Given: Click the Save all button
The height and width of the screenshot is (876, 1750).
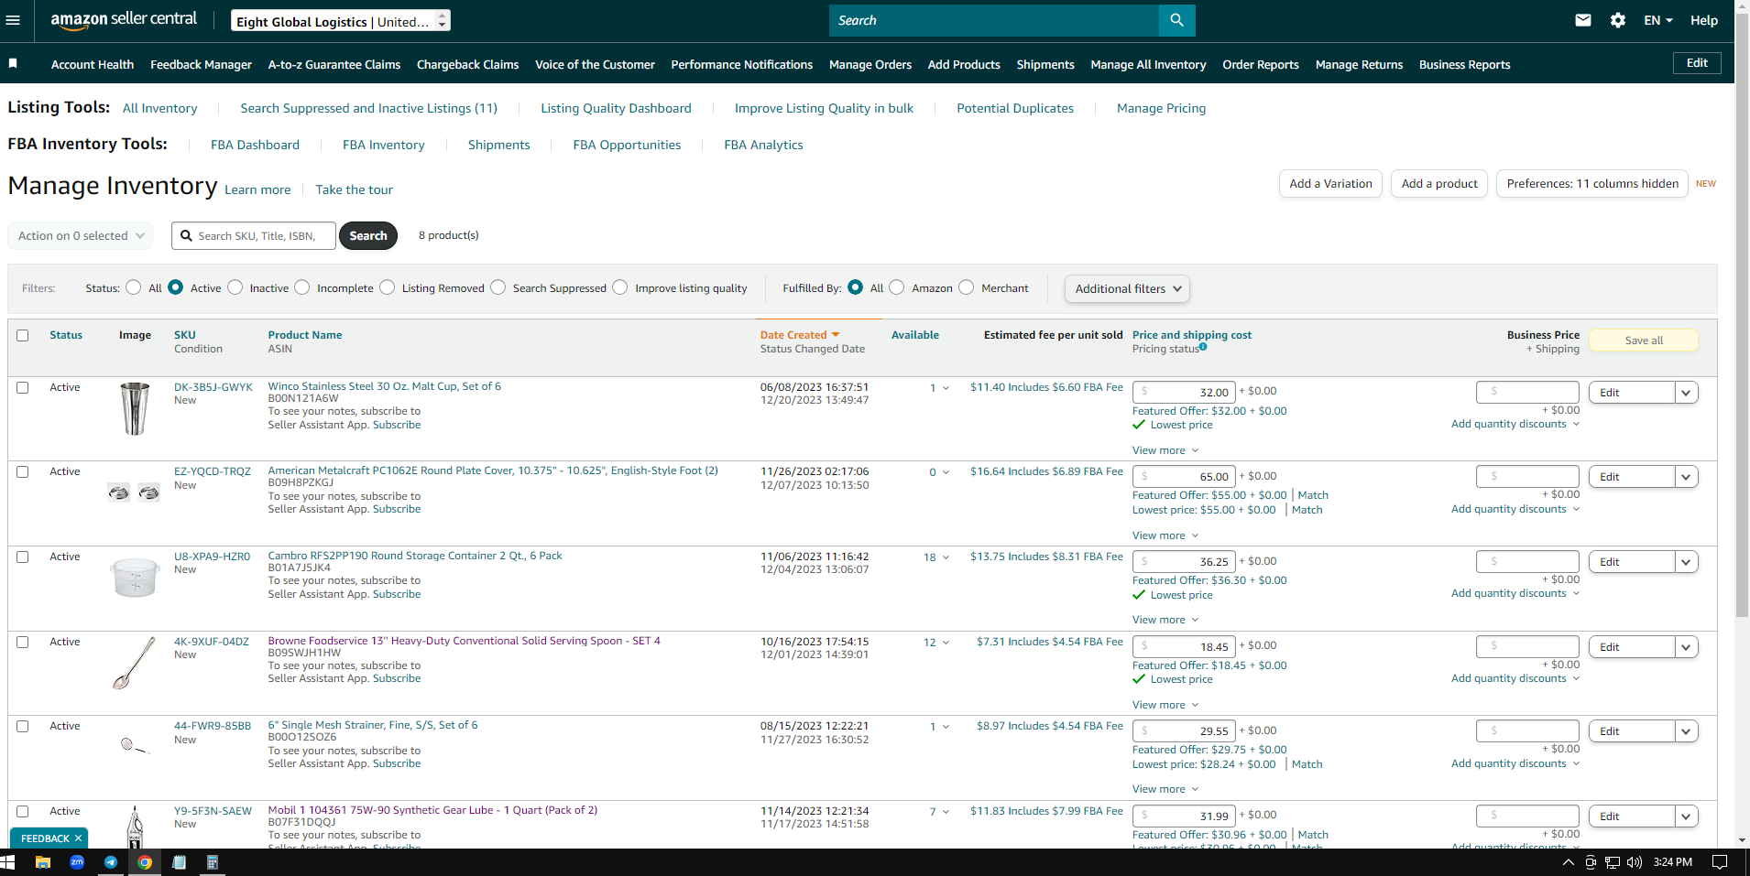Looking at the screenshot, I should pos(1644,341).
